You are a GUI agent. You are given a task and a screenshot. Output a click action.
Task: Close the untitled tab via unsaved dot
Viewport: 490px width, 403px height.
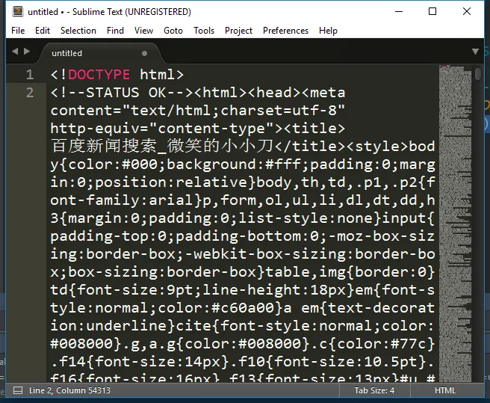(x=144, y=54)
